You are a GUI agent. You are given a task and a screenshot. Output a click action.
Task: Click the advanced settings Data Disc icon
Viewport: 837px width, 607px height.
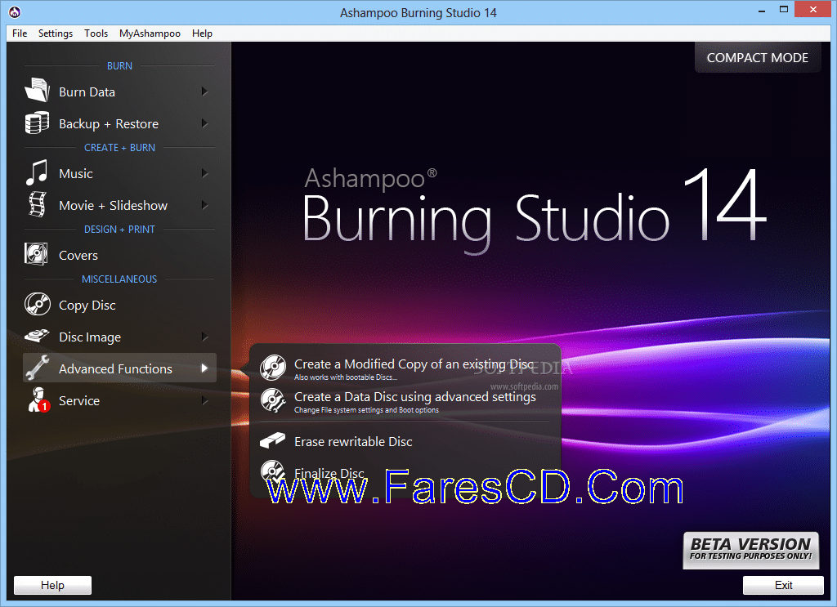pos(273,400)
